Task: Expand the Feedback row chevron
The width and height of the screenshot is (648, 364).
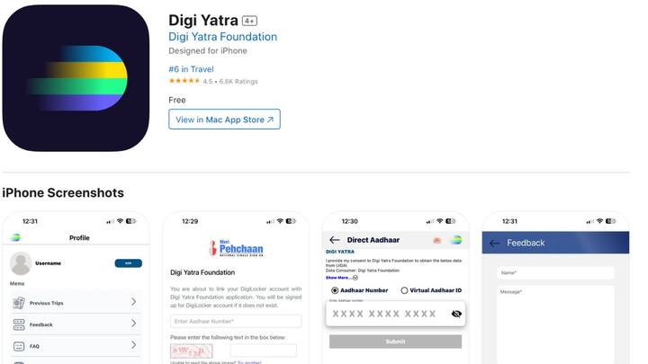Action: tap(133, 324)
